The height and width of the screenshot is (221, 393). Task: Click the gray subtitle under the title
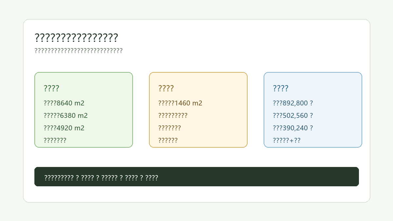click(79, 51)
